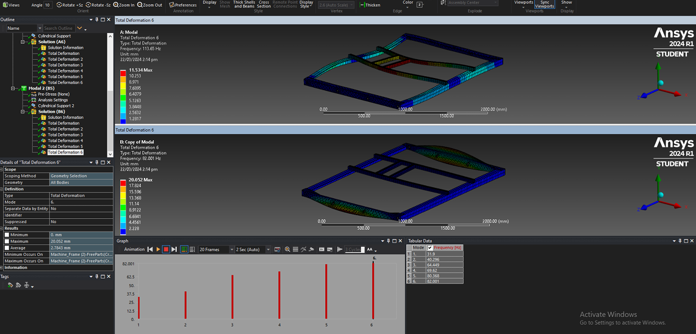Screen dimensions: 696x334
Task: Rotate the view with Rotate +Sz
Action: [x=70, y=5]
